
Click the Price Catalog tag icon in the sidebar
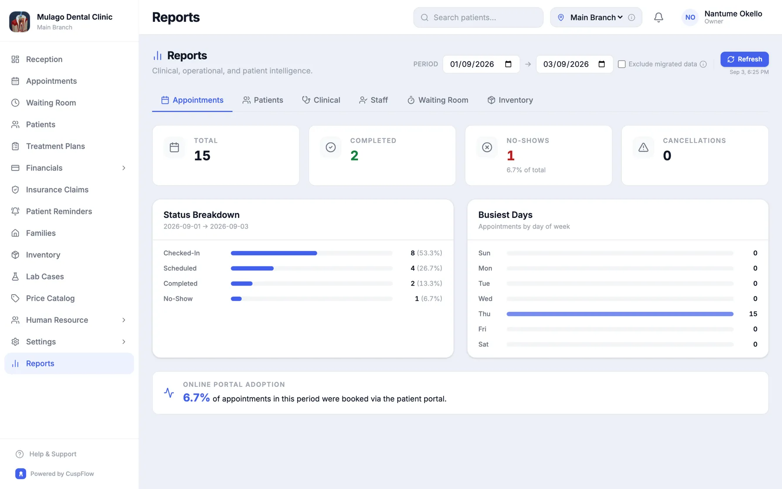[x=15, y=298]
